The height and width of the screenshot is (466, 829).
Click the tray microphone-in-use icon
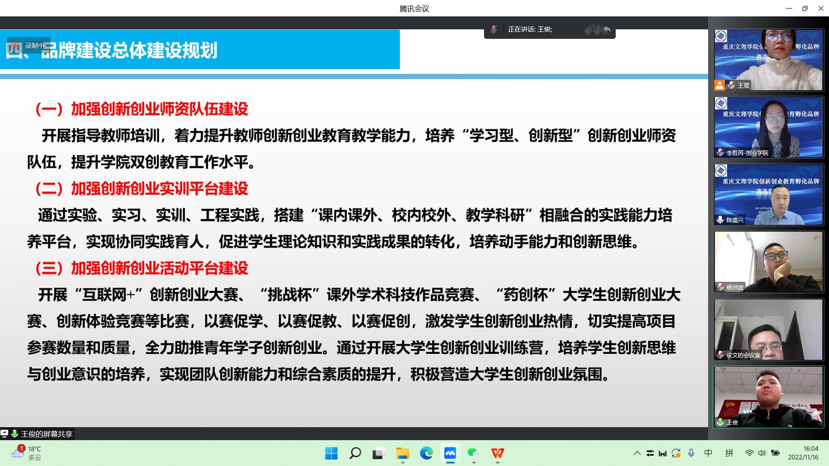click(x=691, y=453)
